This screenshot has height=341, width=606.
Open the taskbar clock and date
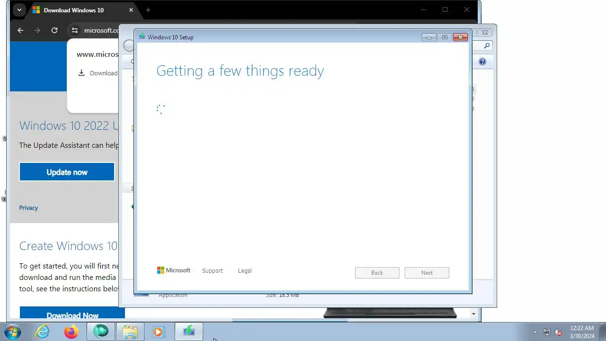point(582,332)
